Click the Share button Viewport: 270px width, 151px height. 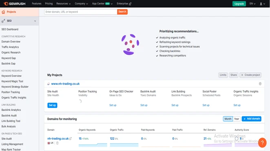coord(233,75)
